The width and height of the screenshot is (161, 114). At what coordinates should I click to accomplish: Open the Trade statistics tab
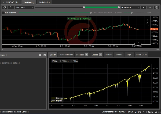click(66, 55)
